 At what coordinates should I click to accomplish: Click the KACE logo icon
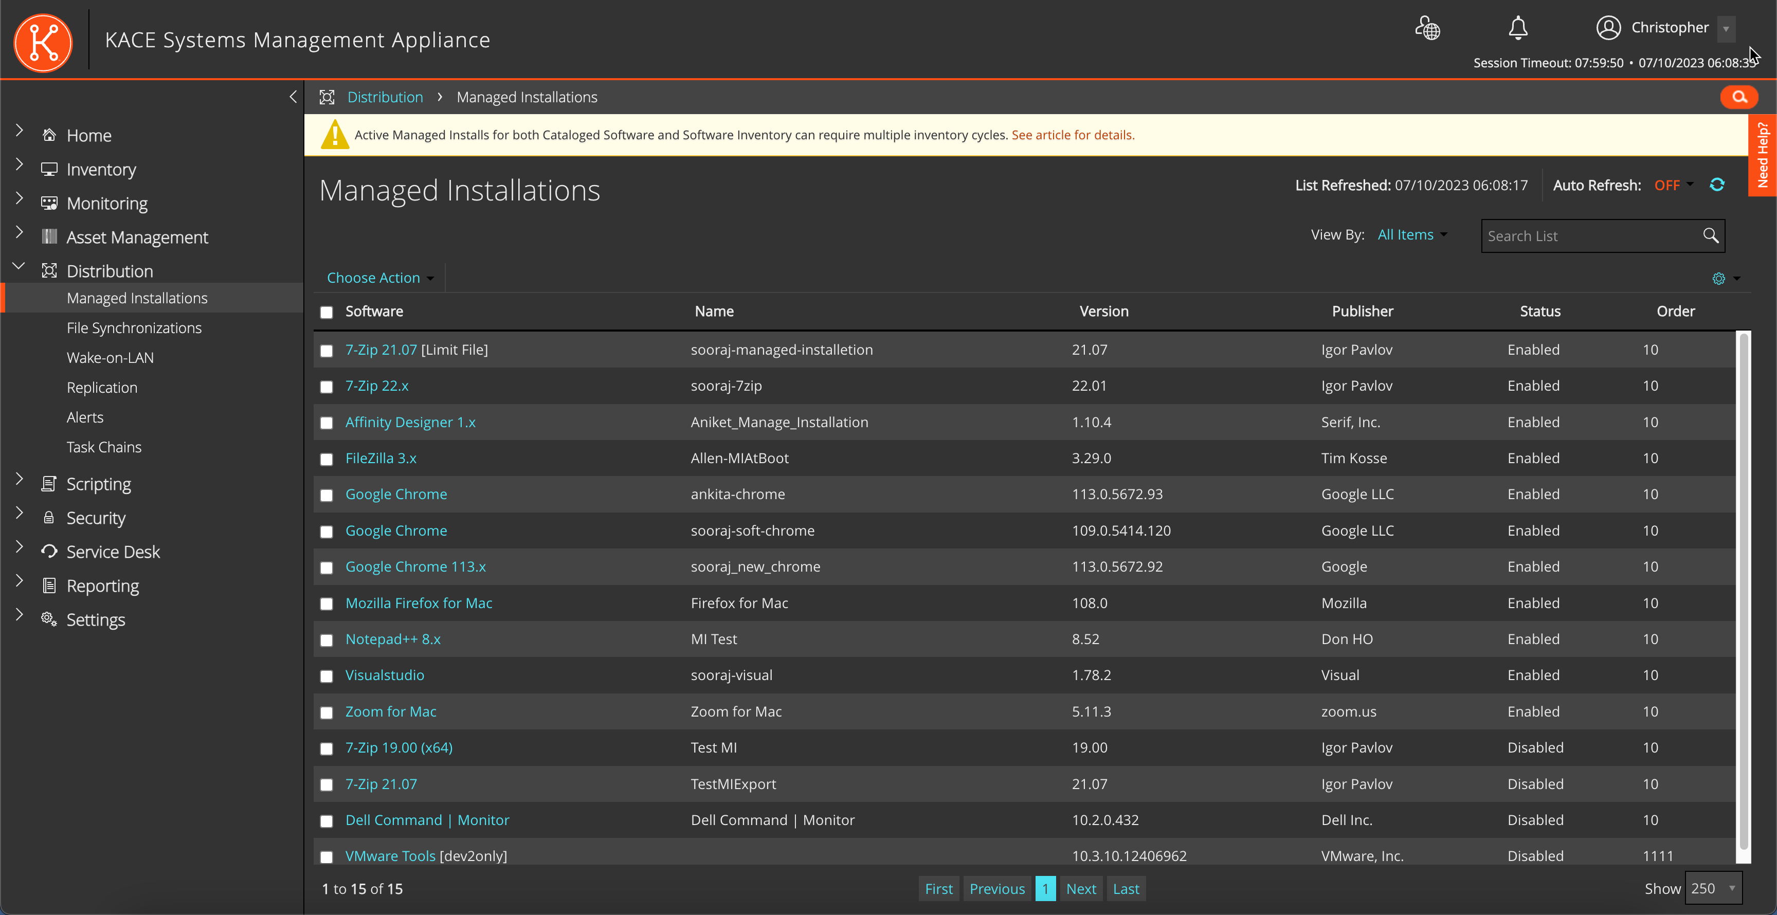tap(43, 42)
